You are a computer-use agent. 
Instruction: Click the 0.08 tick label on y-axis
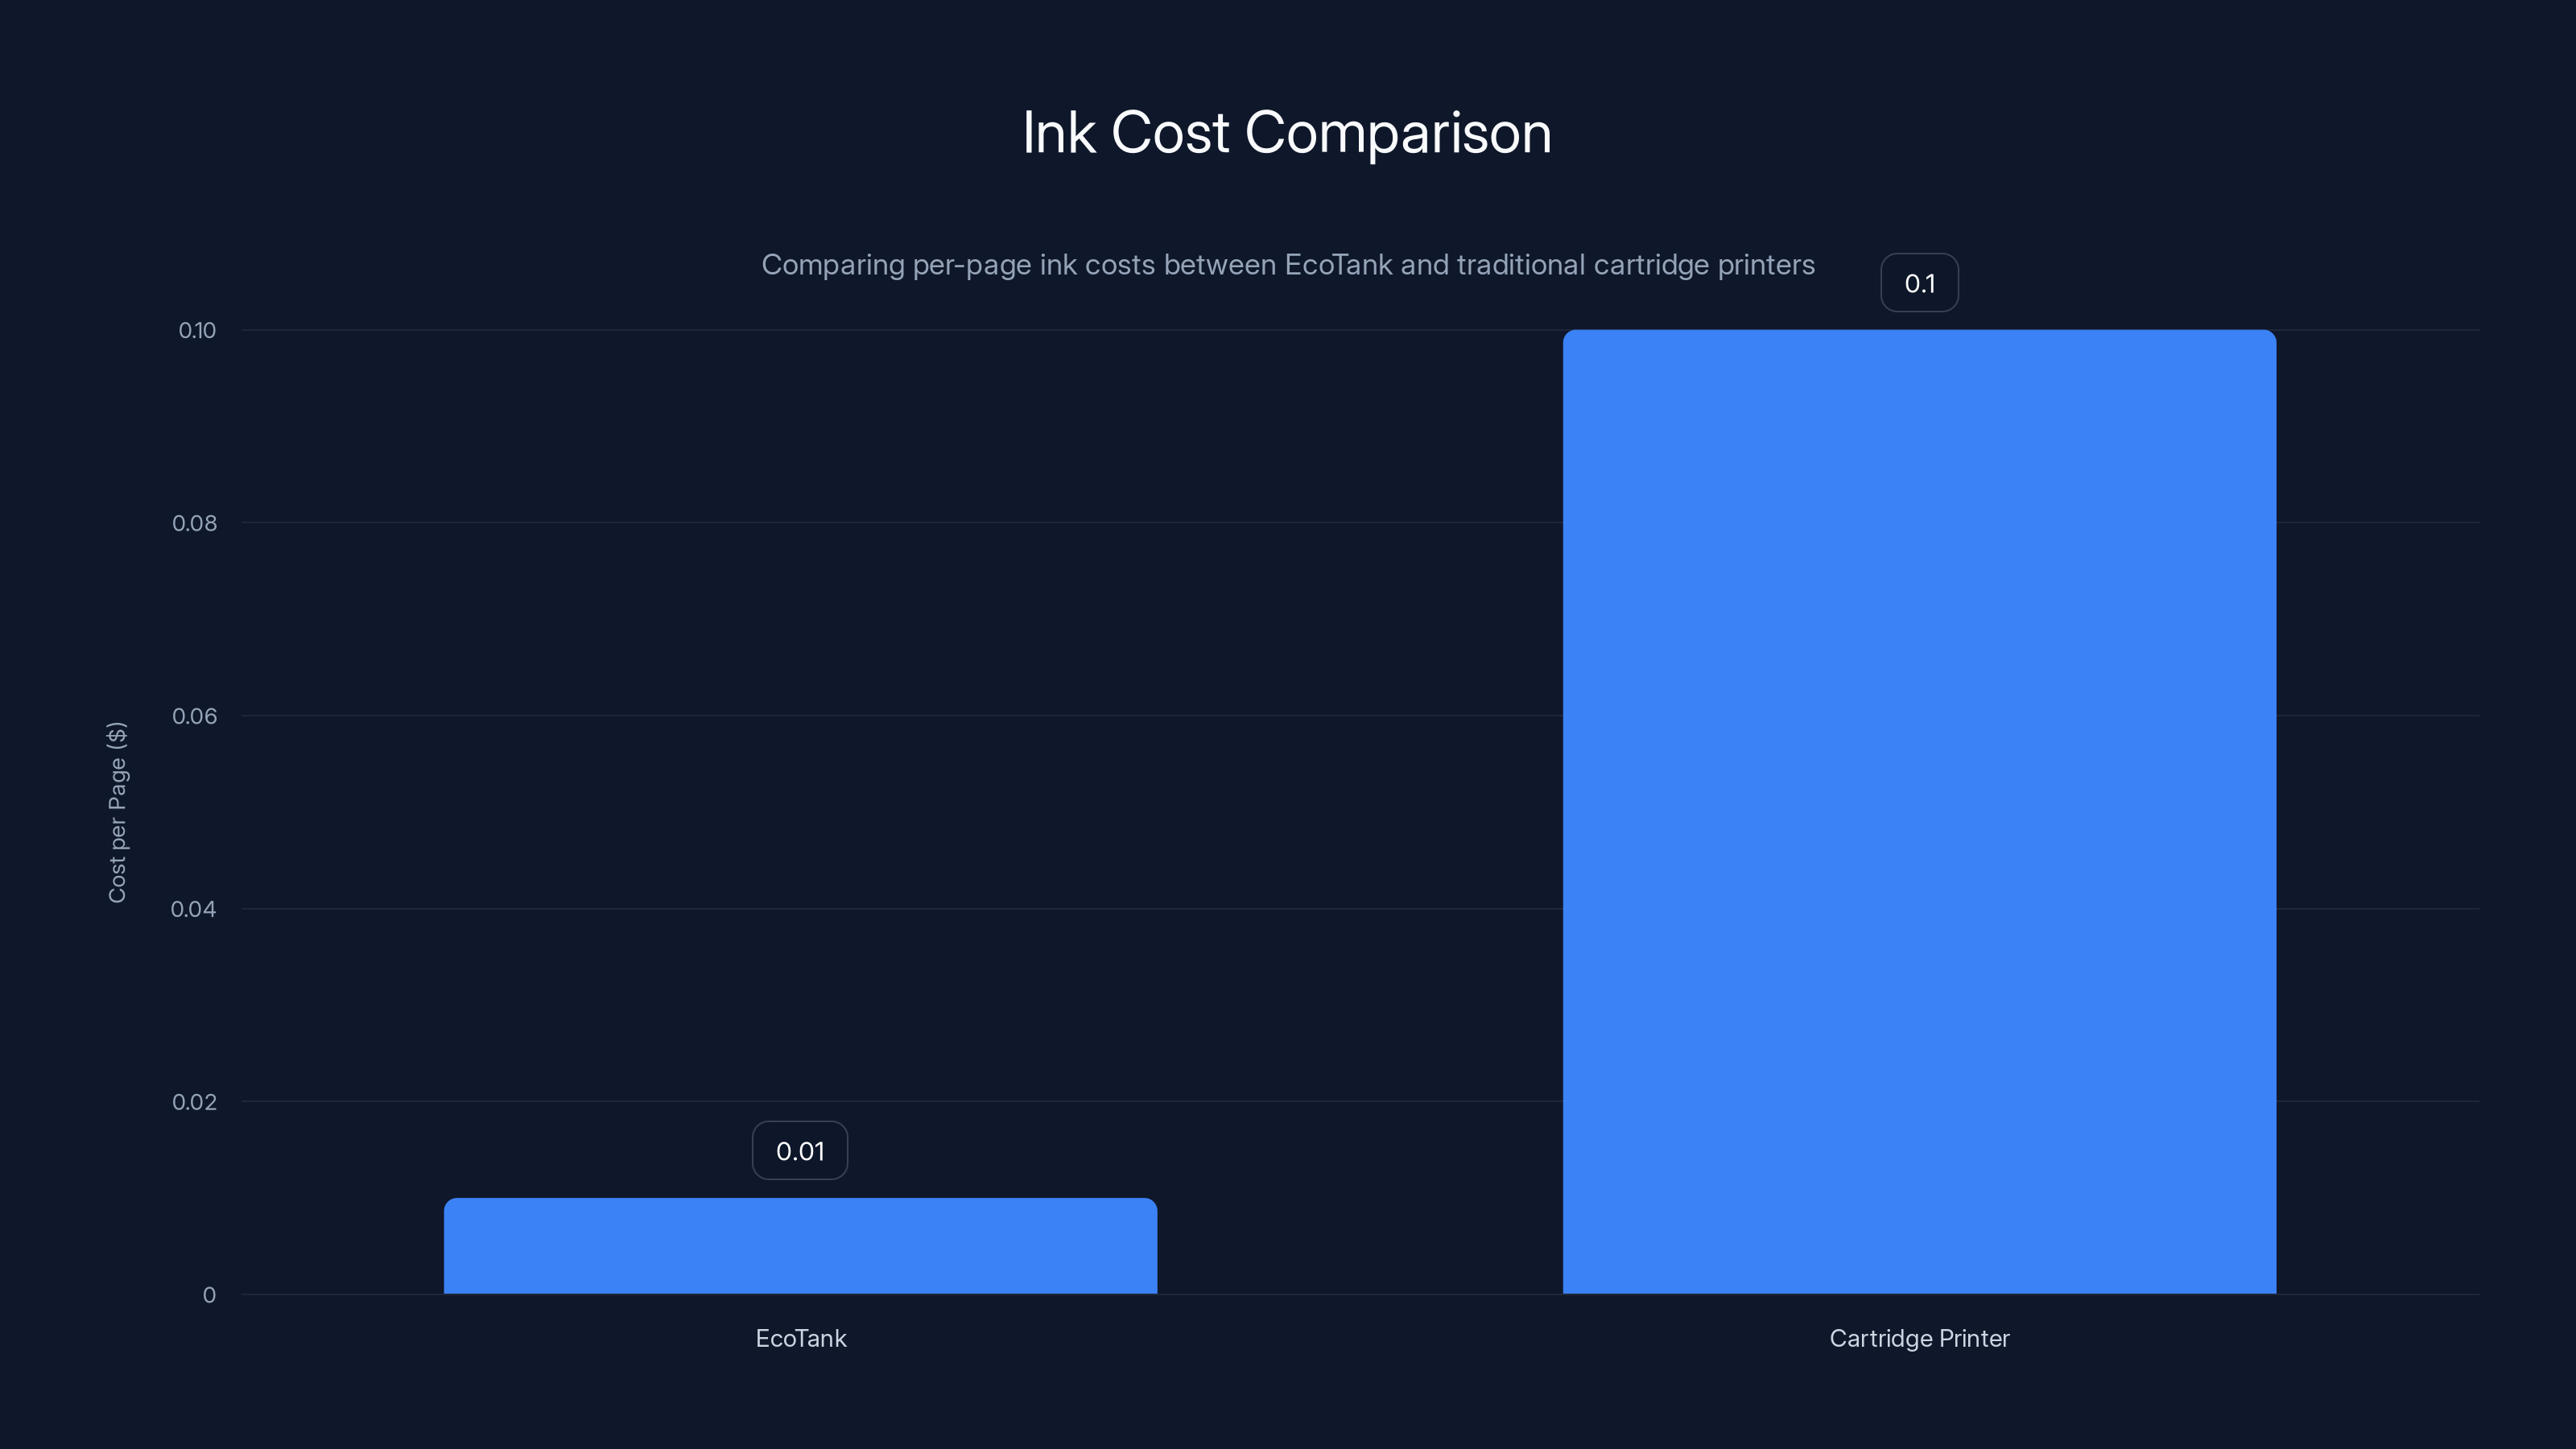click(x=197, y=522)
